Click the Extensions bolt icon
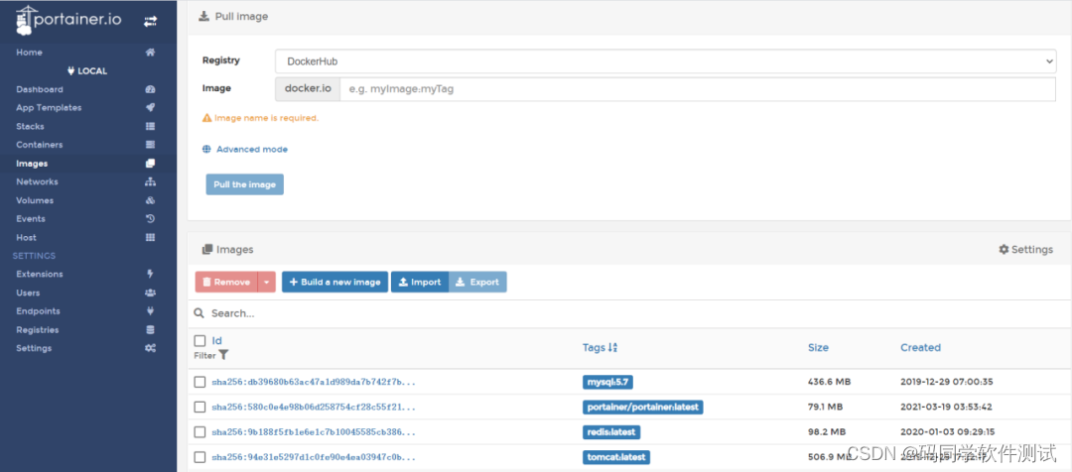Viewport: 1072px width, 472px height. point(151,274)
